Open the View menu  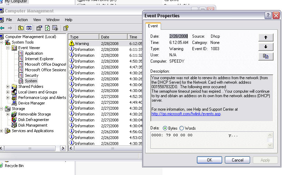(x=37, y=20)
